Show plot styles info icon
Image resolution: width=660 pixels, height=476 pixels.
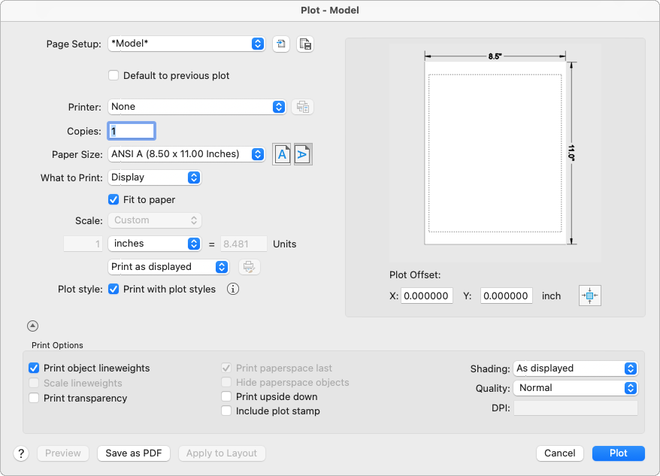(233, 290)
